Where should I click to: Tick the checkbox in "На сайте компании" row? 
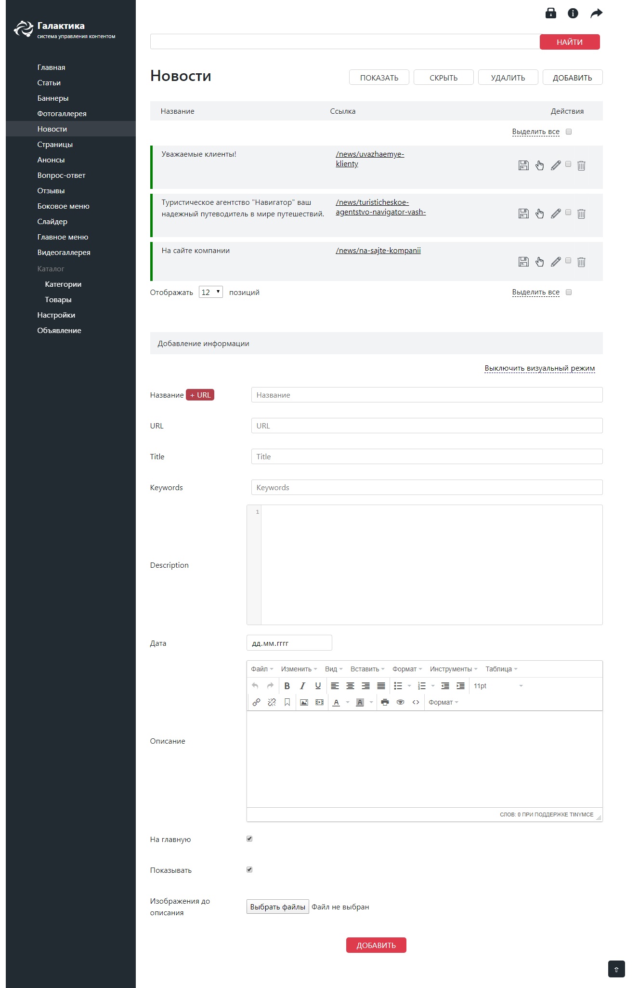[568, 260]
